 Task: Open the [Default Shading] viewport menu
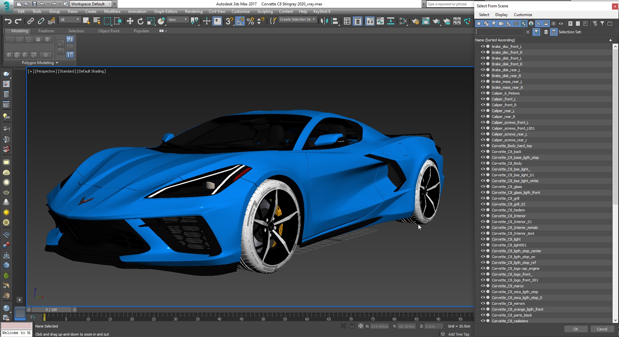pos(91,71)
